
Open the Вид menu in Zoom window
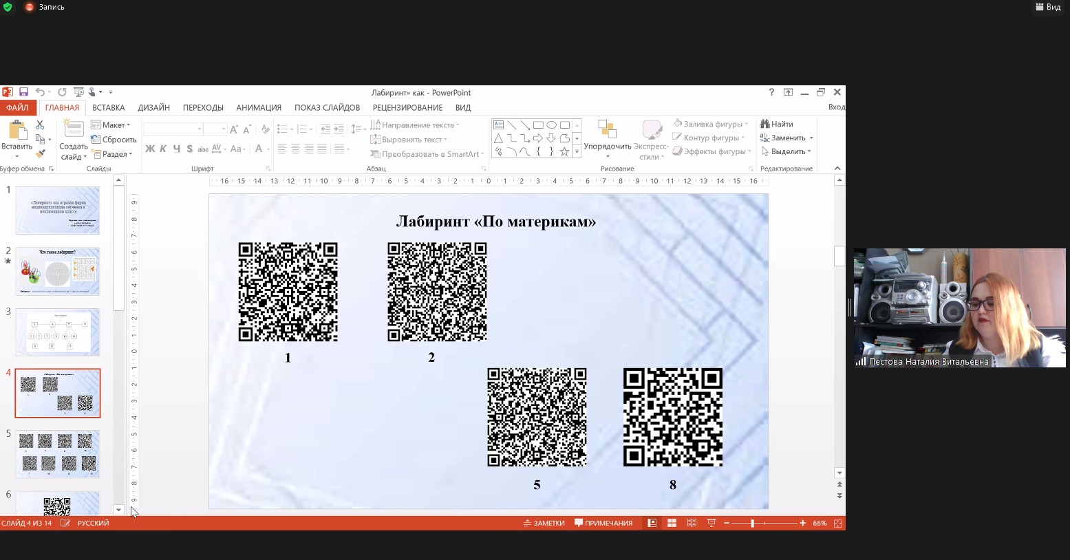click(1048, 7)
